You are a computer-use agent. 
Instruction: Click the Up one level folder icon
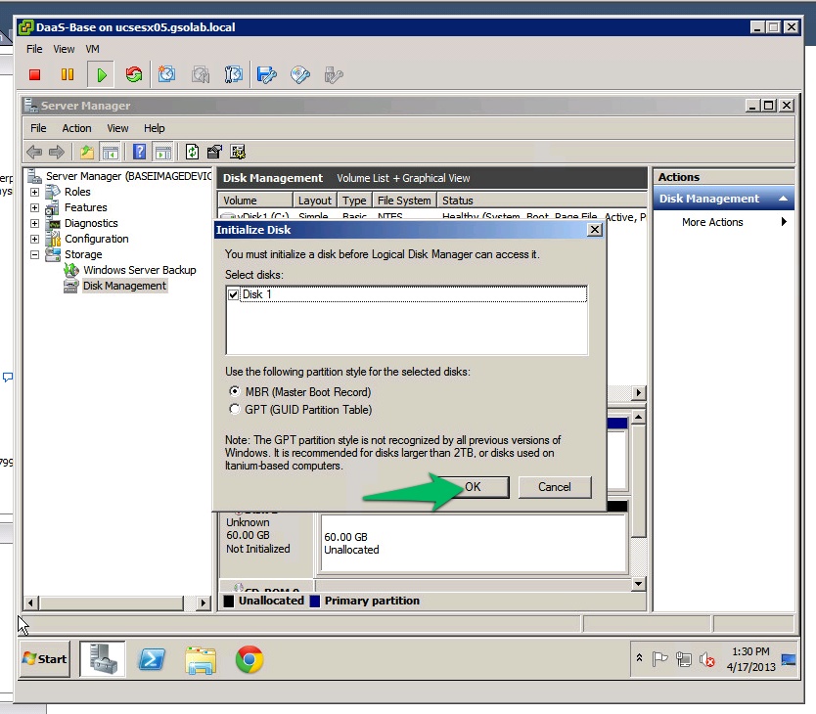(x=87, y=152)
